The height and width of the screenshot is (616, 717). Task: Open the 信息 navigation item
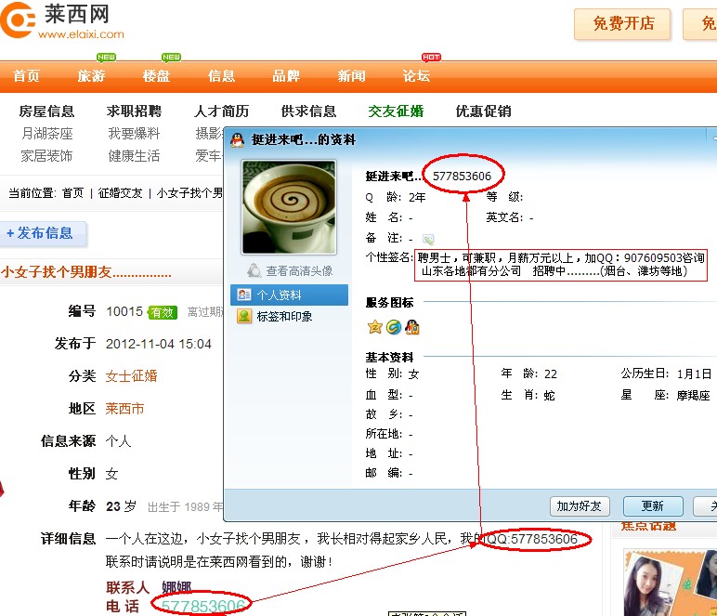tap(221, 75)
